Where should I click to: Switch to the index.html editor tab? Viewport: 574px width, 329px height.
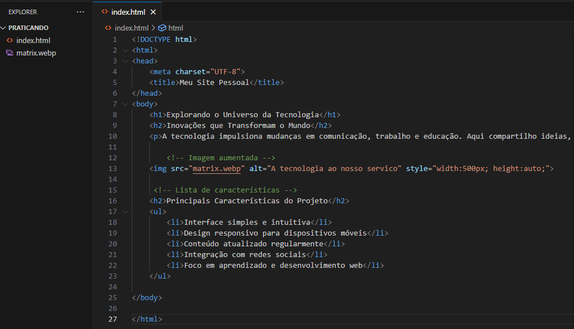[x=128, y=12]
